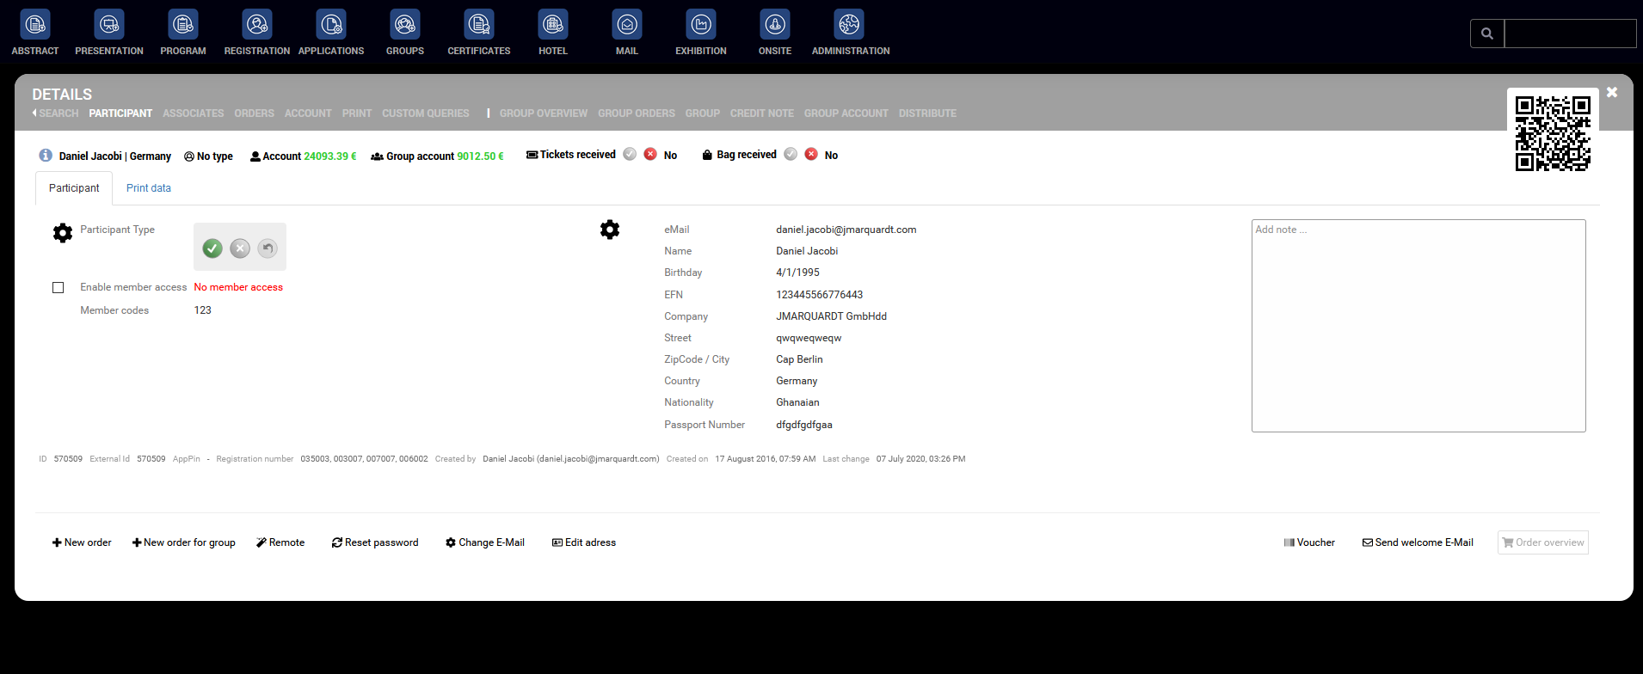The width and height of the screenshot is (1643, 674).
Task: Click the No type indicator
Action: (208, 156)
